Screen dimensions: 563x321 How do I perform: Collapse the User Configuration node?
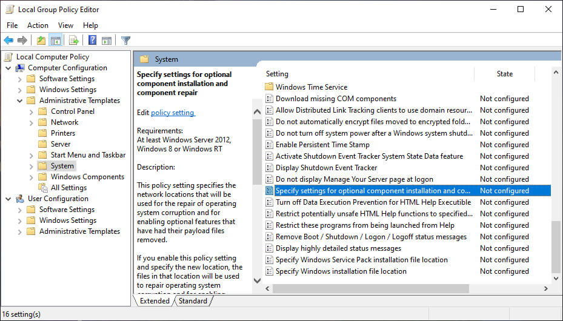[x=8, y=199]
